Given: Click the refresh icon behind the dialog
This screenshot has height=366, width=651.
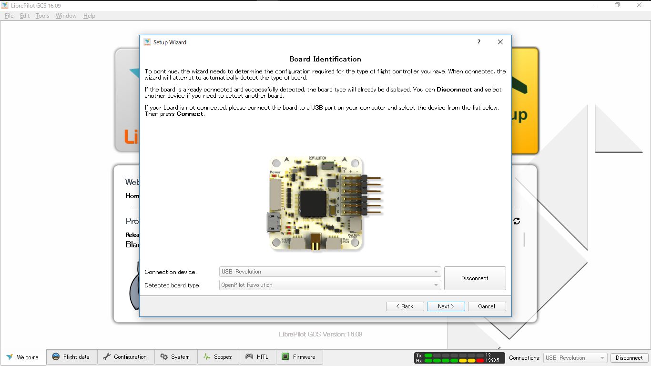Looking at the screenshot, I should click(517, 221).
